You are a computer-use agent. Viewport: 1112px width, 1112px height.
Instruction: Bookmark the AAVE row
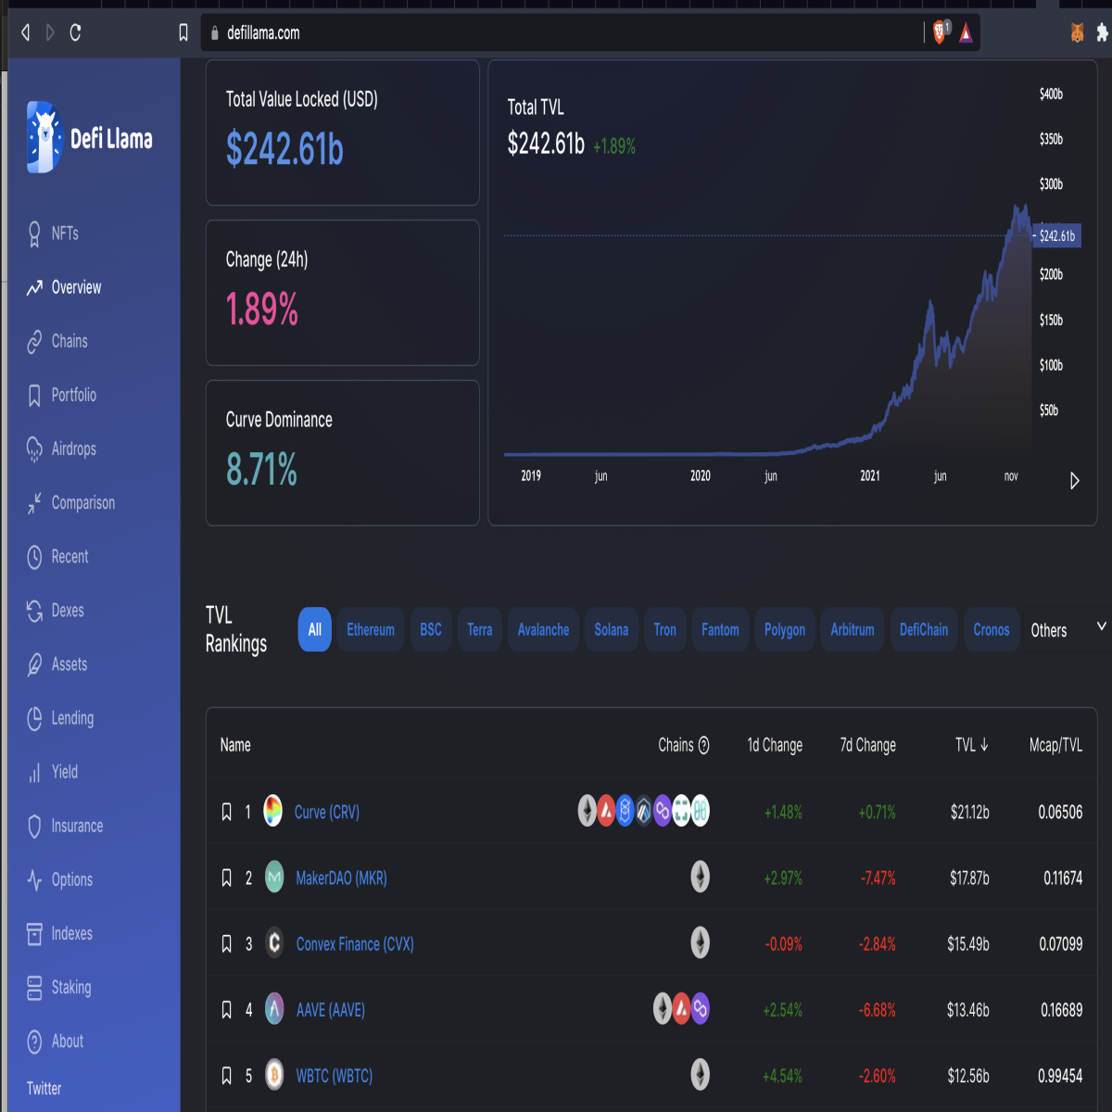point(226,1009)
